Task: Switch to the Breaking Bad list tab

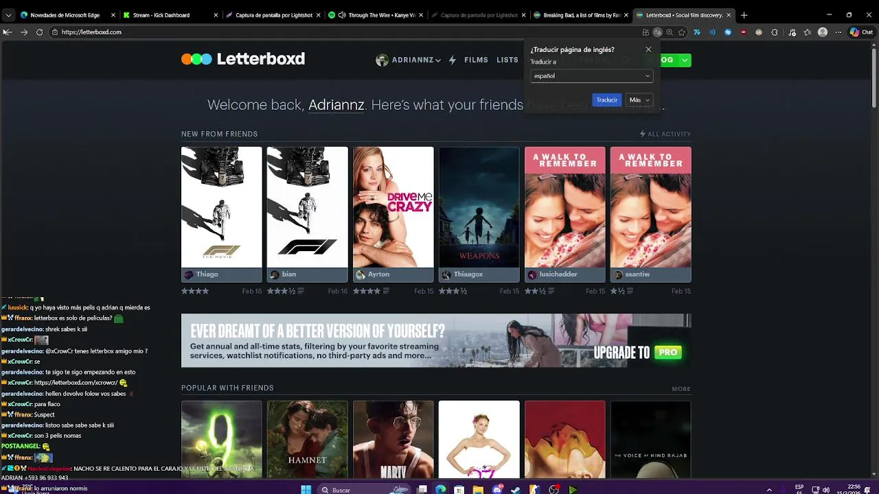Action: [x=581, y=15]
